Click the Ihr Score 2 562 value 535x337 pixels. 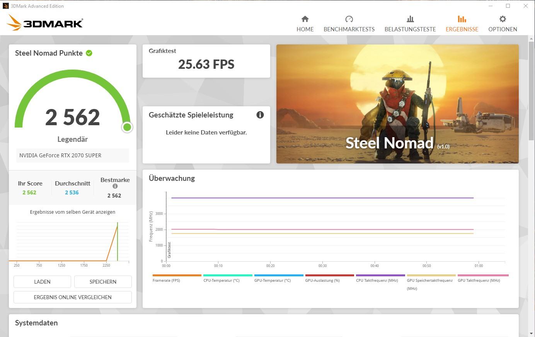pos(29,192)
